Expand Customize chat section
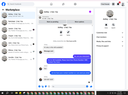The width and height of the screenshot is (128, 95). click(110, 33)
